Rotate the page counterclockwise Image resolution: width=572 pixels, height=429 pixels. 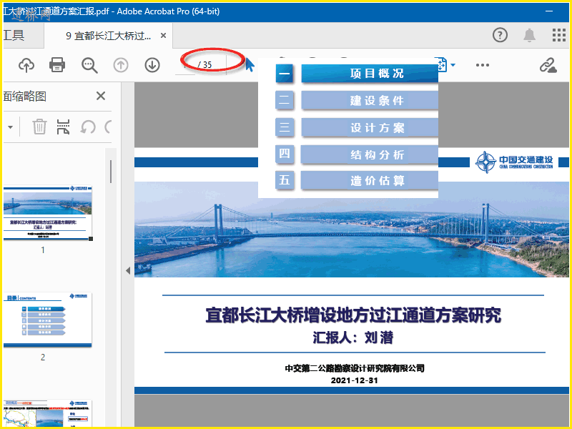point(88,127)
